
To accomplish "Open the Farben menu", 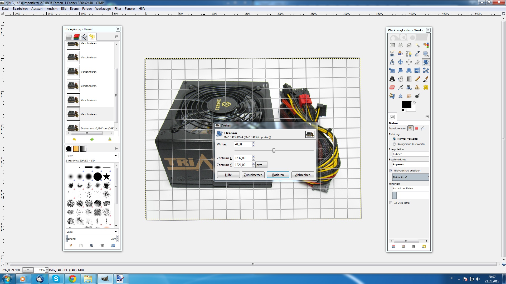I will click(87, 9).
